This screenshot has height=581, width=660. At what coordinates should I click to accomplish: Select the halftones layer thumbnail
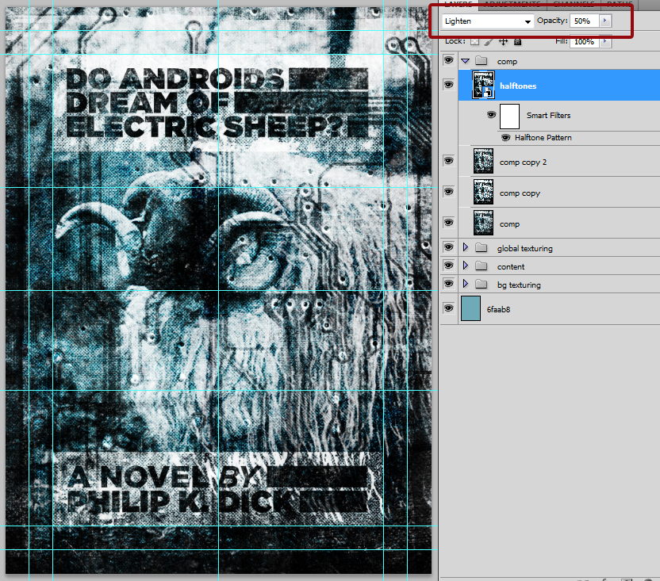pyautogui.click(x=483, y=85)
